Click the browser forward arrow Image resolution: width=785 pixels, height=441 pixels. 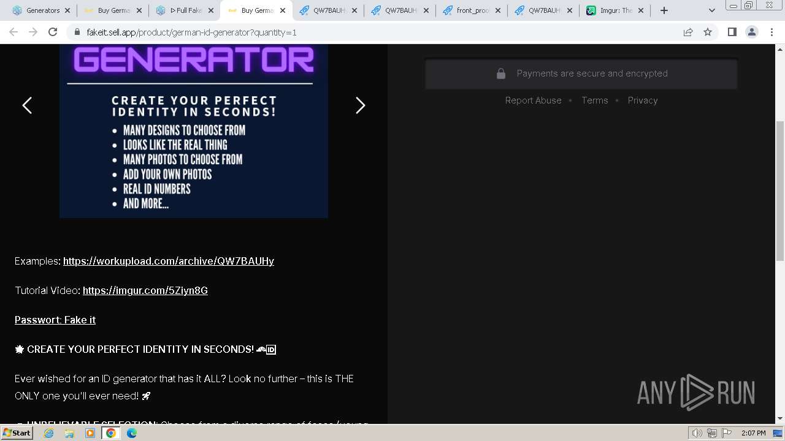(x=33, y=32)
